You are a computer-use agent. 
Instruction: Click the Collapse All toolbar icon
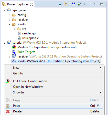60,4
